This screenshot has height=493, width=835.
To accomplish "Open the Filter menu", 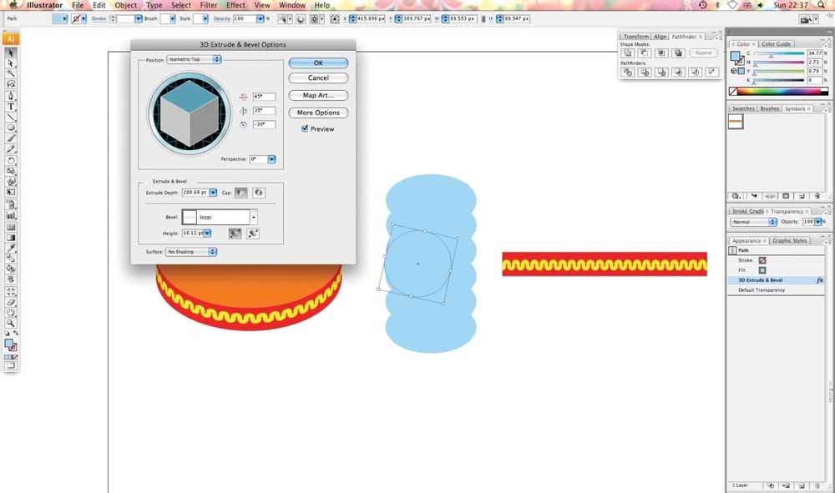I will [209, 5].
